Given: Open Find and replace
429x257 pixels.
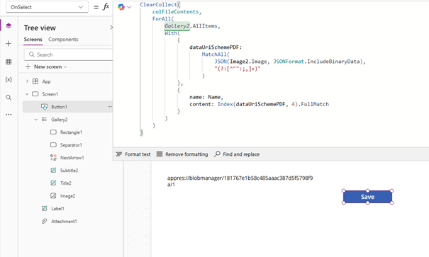Looking at the screenshot, I should (x=237, y=154).
